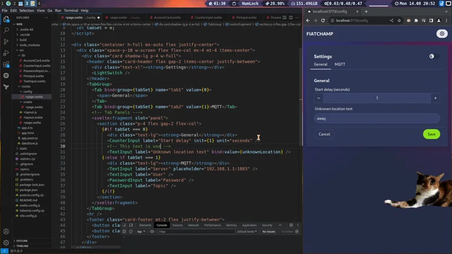The image size is (452, 254).
Task: Click the Cancel button
Action: (x=324, y=134)
